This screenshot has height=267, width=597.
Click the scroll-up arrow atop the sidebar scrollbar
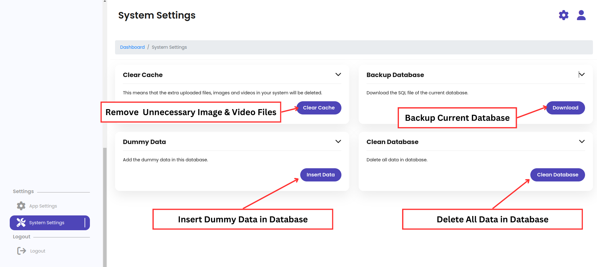point(105,1)
